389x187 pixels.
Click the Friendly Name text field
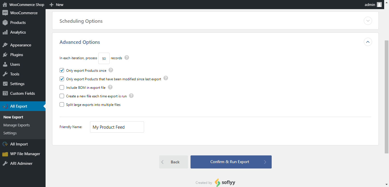click(117, 127)
